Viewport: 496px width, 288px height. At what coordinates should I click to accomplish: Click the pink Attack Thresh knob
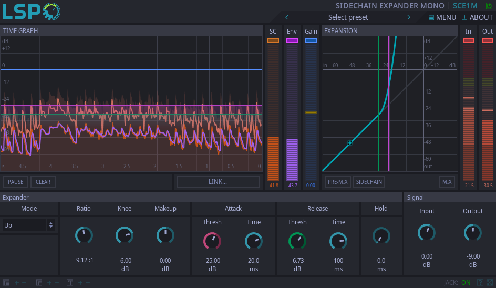click(x=212, y=241)
